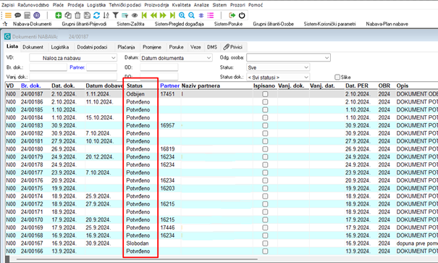Tick Ispisano checkbox for document 24/00187
Image resolution: width=438 pixels, height=263 pixels.
coord(265,94)
